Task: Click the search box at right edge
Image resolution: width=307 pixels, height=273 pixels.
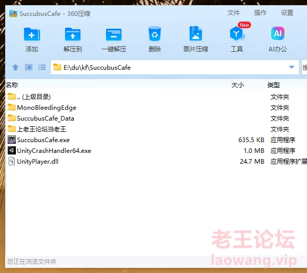Action: tap(304, 67)
